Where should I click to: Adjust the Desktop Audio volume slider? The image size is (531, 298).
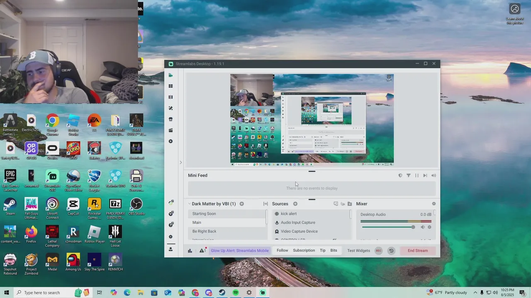[x=387, y=227]
